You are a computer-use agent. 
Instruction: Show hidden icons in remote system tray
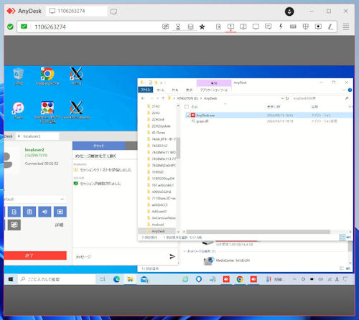pos(294,279)
